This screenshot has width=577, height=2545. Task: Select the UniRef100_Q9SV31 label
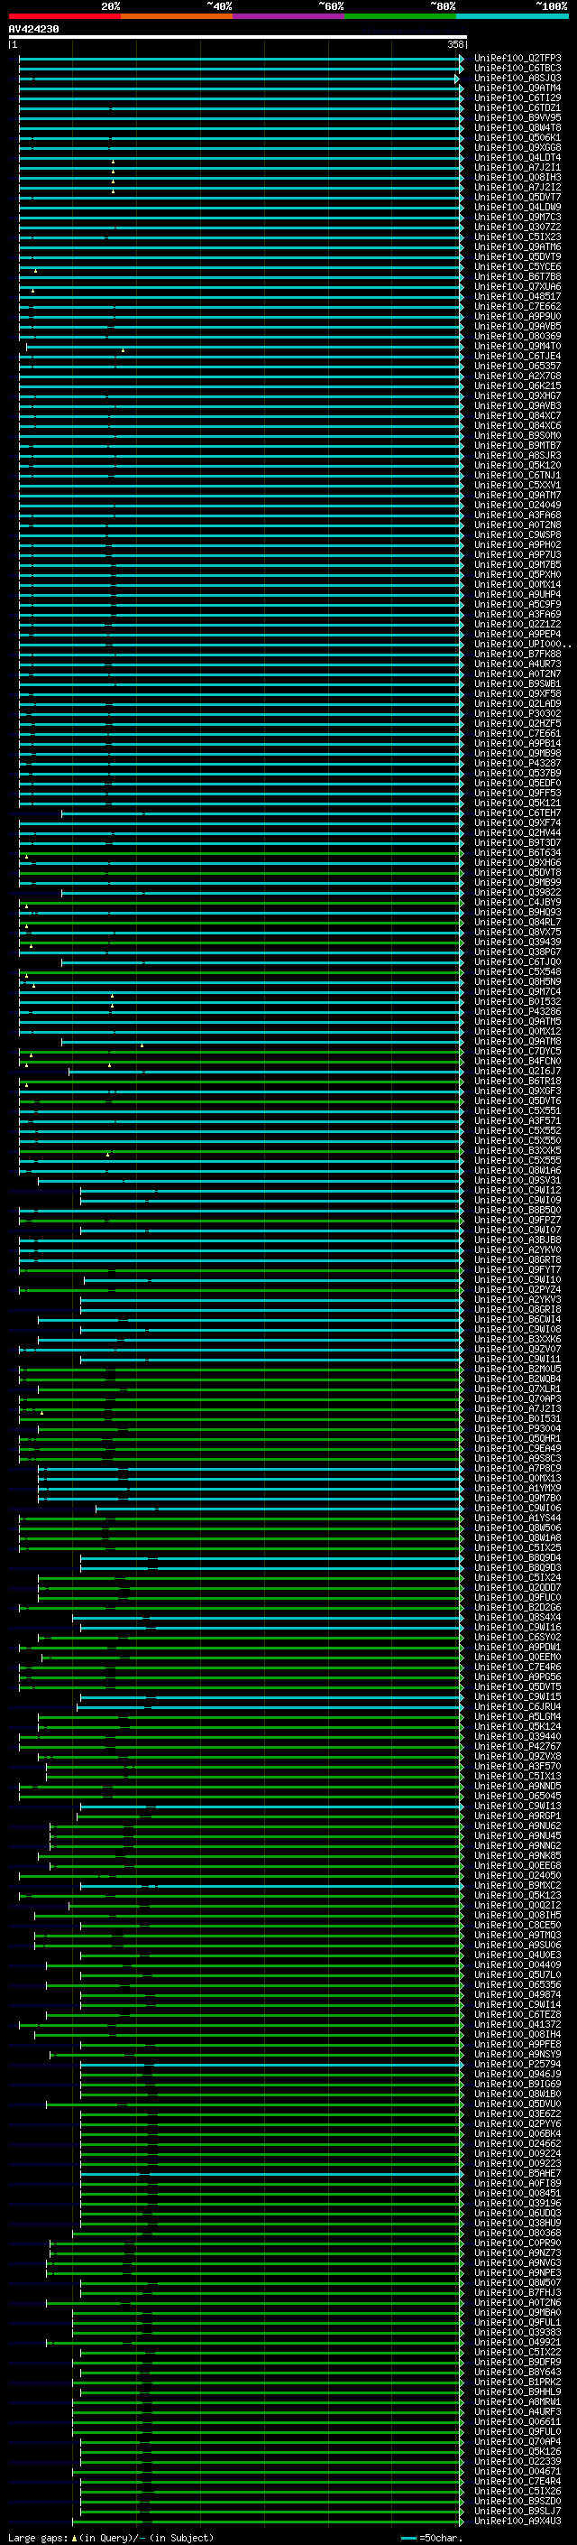517,1181
